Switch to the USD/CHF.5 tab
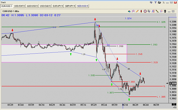The height and width of the screenshot is (110, 178). 19,6
